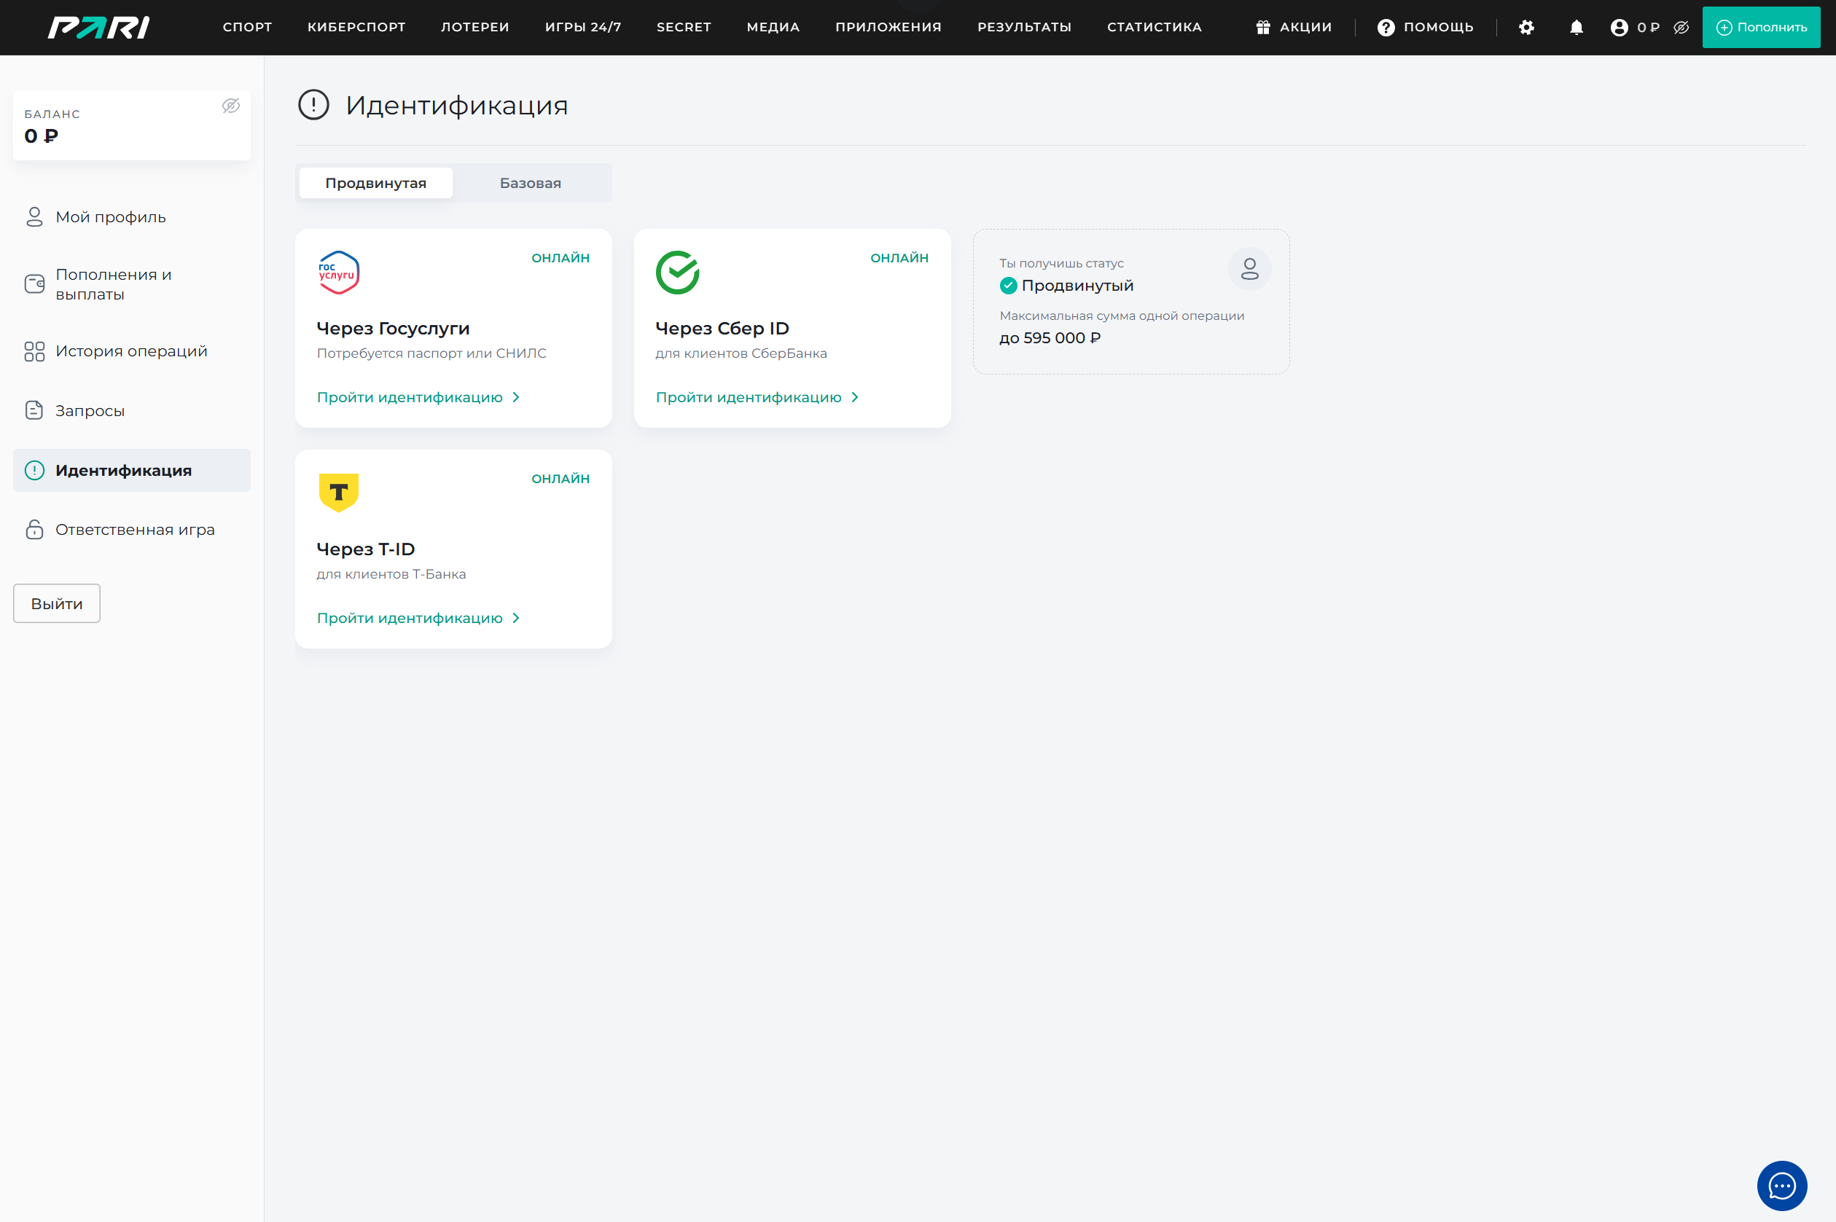Click the Выйти logout button
The height and width of the screenshot is (1222, 1836).
tap(57, 603)
